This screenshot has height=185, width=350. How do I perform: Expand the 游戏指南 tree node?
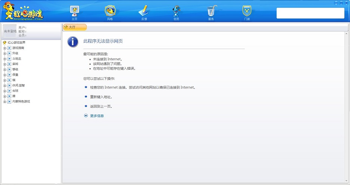pyautogui.click(x=5, y=48)
